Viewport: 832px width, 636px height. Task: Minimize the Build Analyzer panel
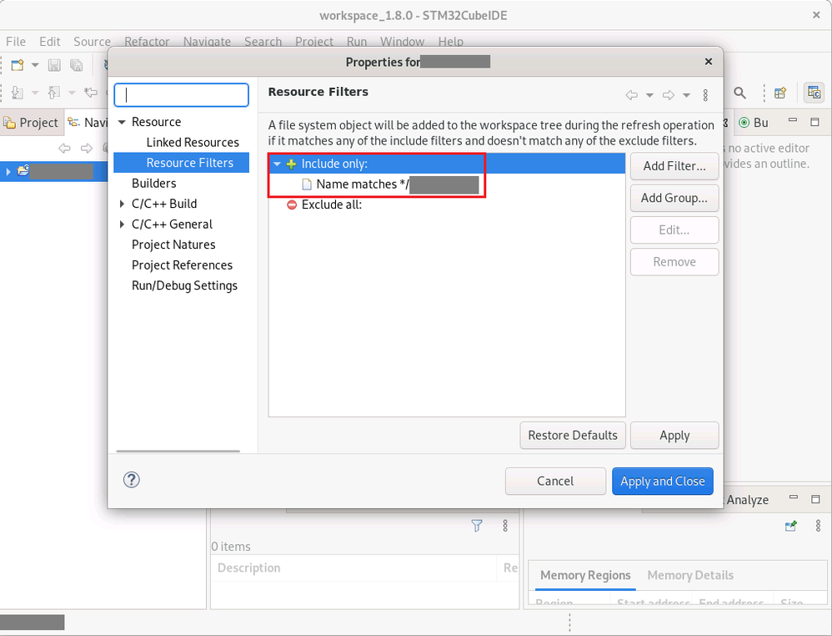(x=794, y=497)
